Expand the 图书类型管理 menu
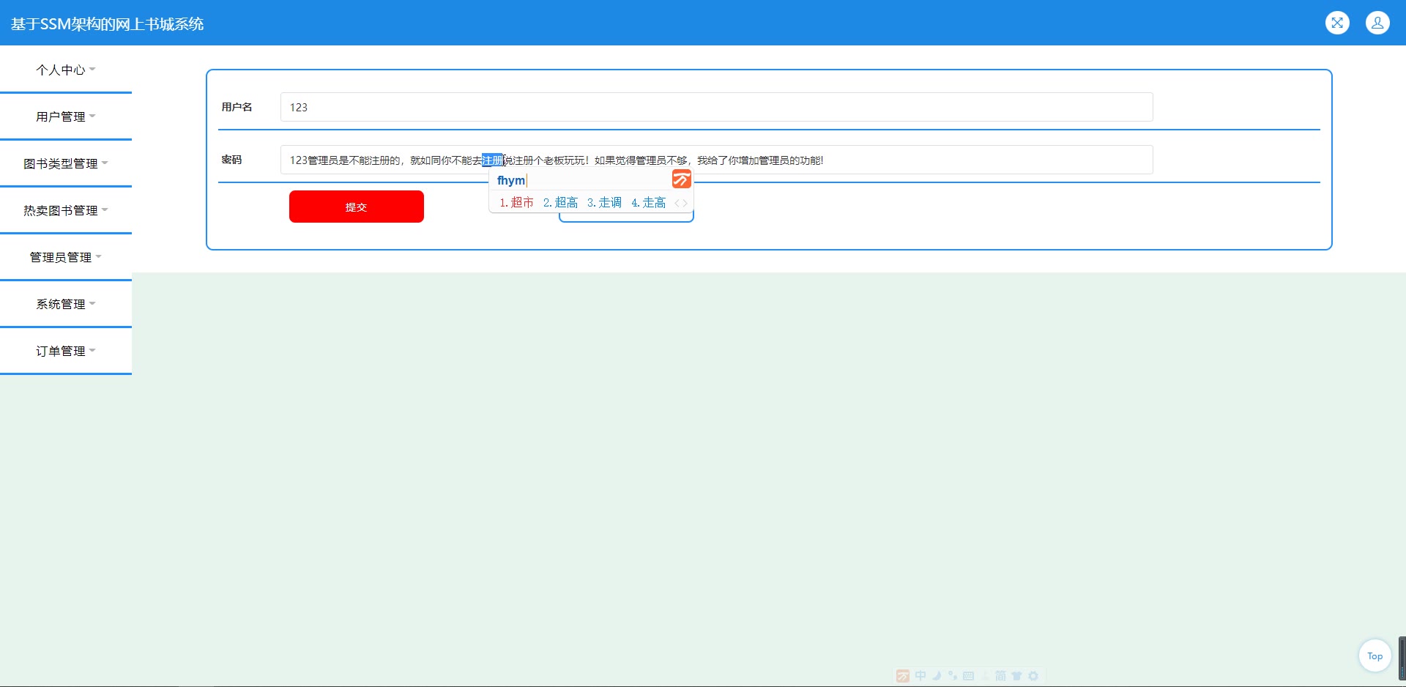The height and width of the screenshot is (687, 1406). pos(66,163)
